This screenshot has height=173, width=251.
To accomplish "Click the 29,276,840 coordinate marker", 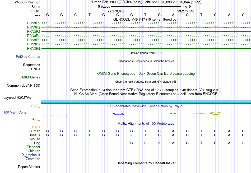I will tap(186, 11).
